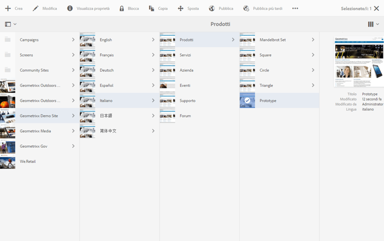Click '12 secondi fa' modified value
384x241 pixels.
coord(372,99)
